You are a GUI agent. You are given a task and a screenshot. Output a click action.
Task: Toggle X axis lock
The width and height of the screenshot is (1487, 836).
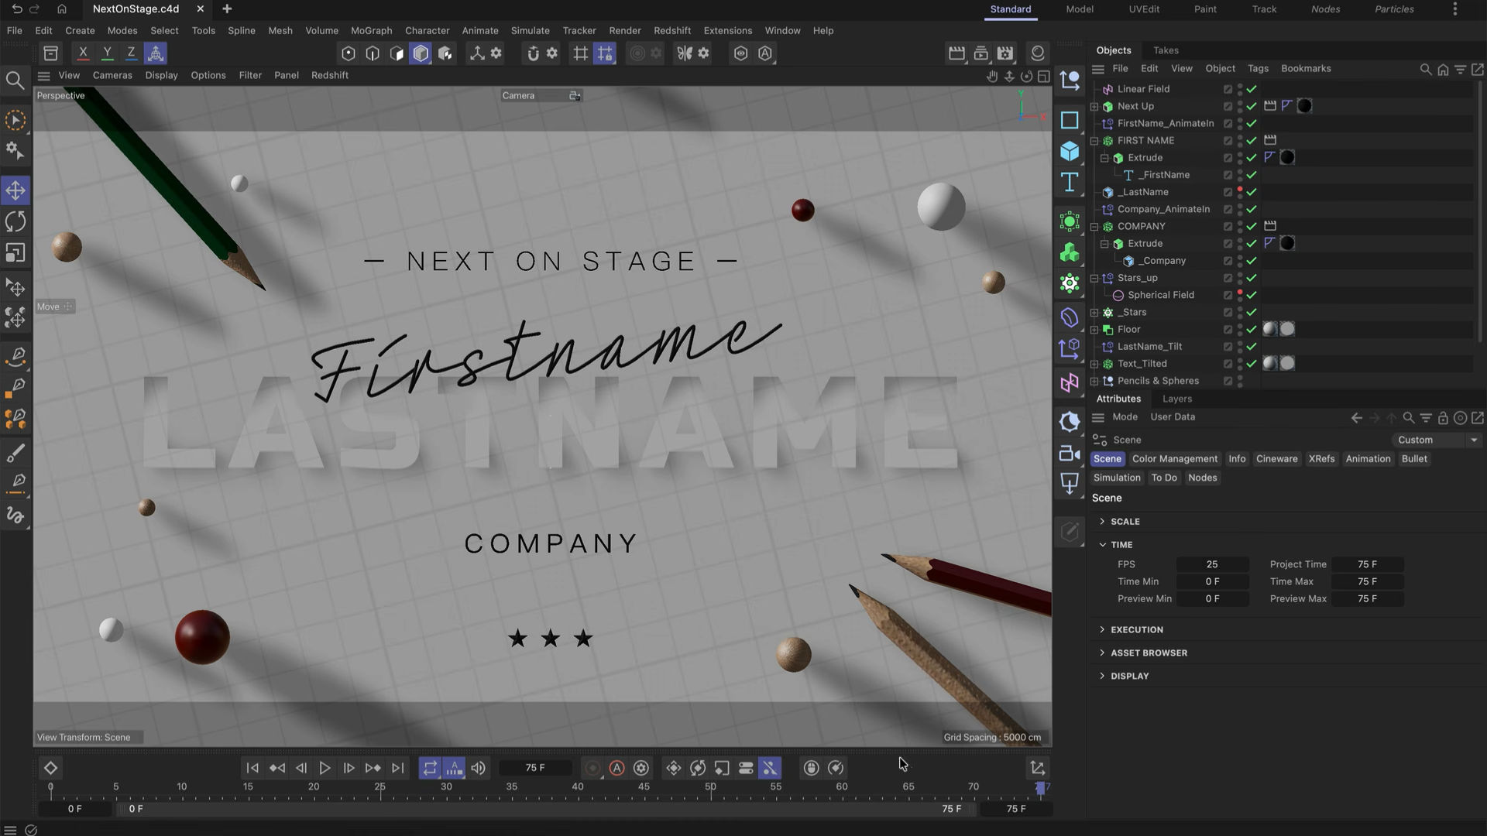(x=83, y=53)
